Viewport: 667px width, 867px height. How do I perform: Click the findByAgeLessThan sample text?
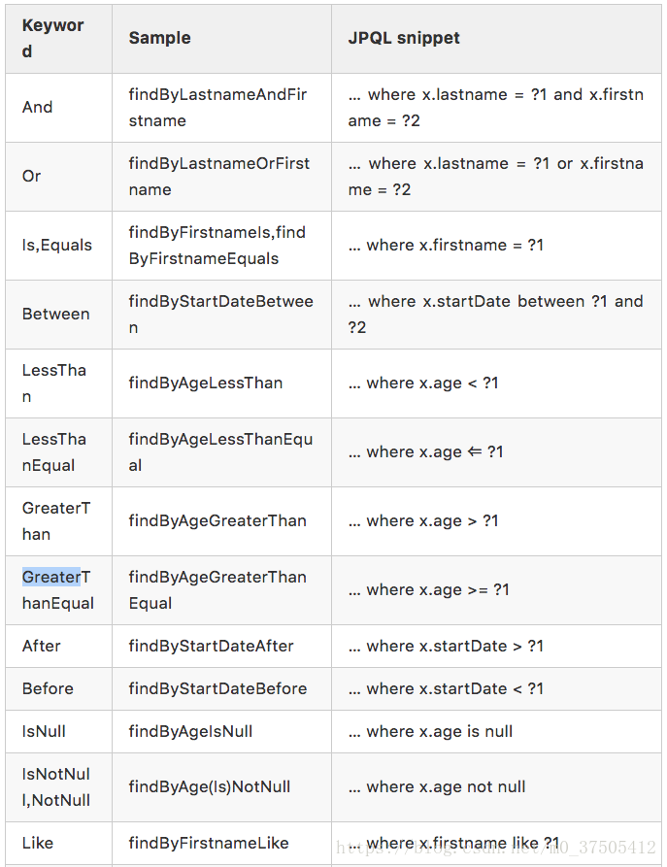click(x=206, y=383)
